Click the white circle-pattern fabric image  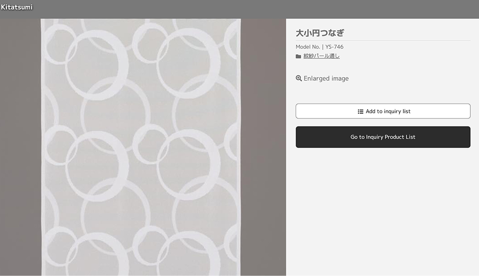141,147
